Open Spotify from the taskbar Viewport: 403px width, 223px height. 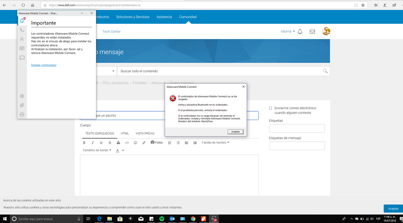tap(162, 219)
